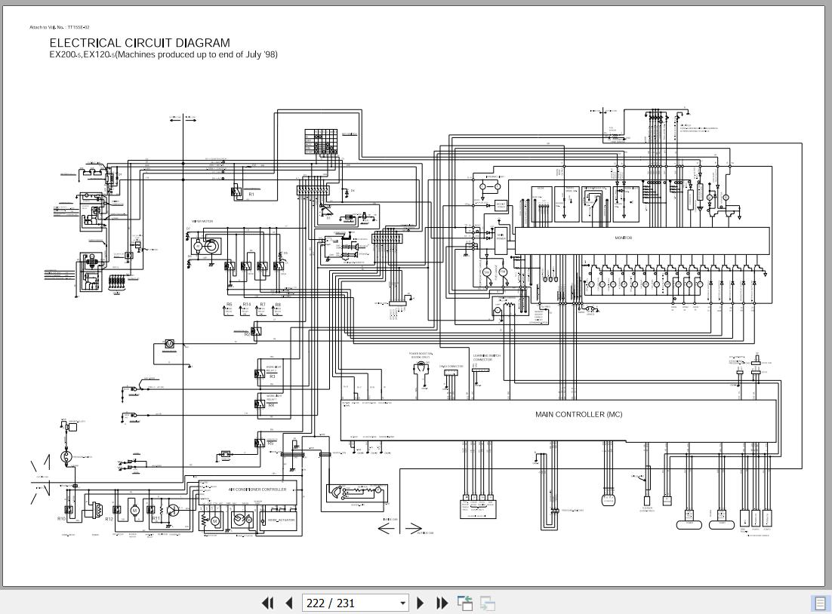Click the R10 relay label
The width and height of the screenshot is (832, 614).
pos(62,518)
